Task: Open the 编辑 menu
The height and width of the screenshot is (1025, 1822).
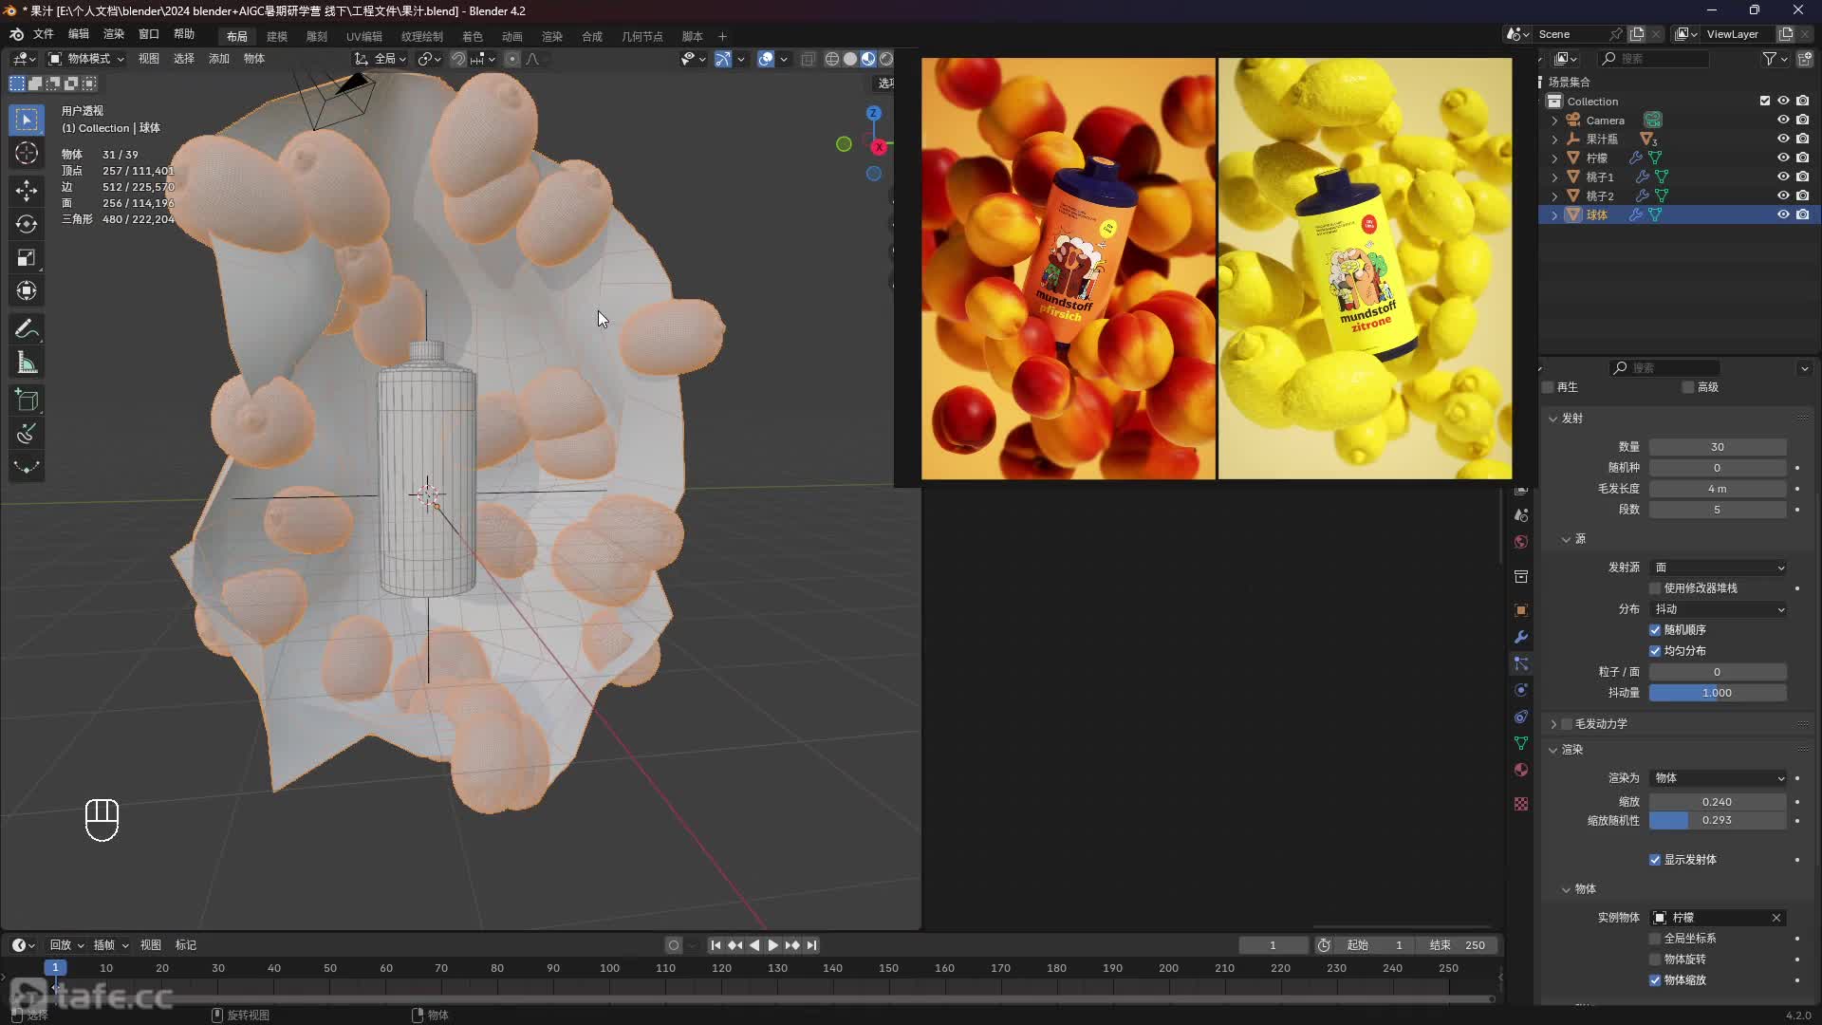Action: click(79, 34)
